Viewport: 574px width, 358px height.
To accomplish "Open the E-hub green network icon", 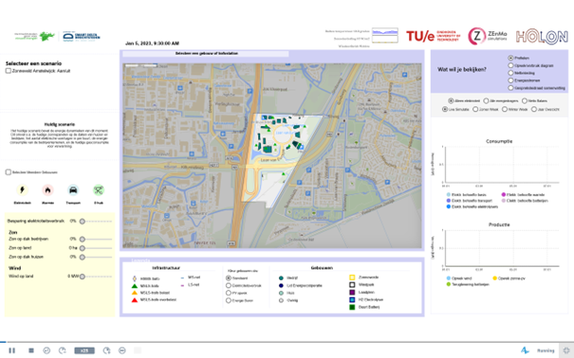I will click(x=99, y=190).
